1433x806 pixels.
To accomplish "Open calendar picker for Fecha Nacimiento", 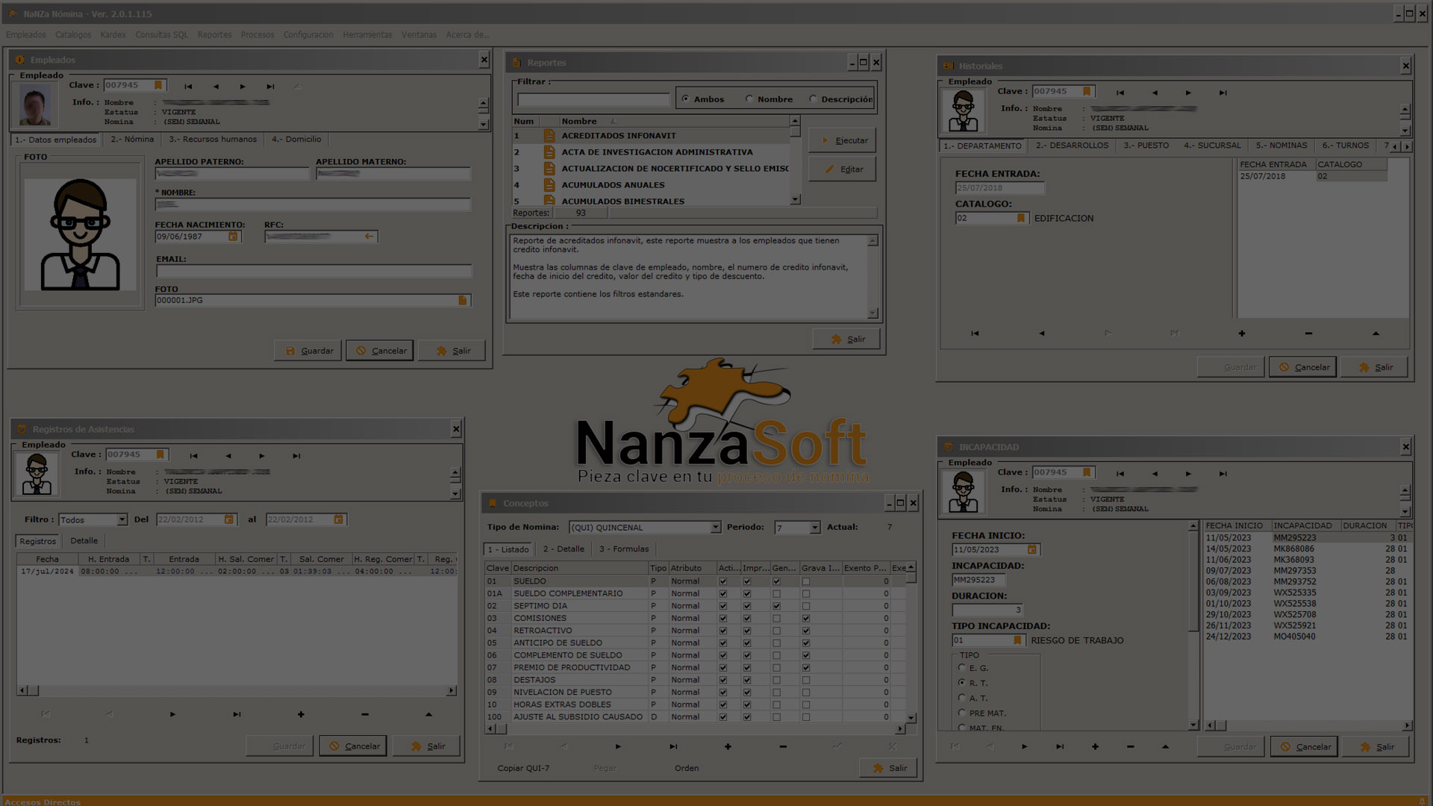I will 233,237.
